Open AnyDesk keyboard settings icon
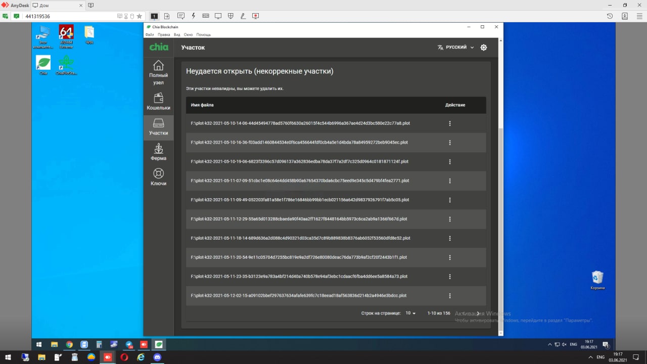This screenshot has height=364, width=647. click(206, 16)
